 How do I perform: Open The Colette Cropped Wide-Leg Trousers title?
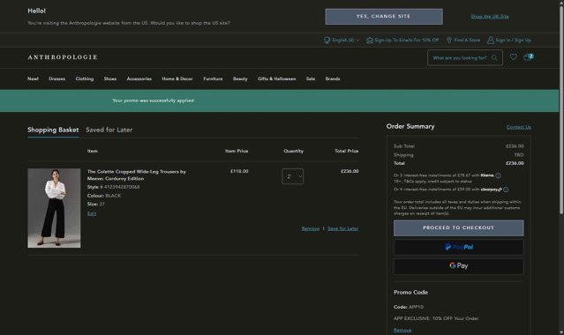[136, 175]
